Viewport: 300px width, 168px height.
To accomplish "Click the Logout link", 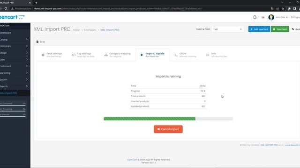I will (295, 17).
